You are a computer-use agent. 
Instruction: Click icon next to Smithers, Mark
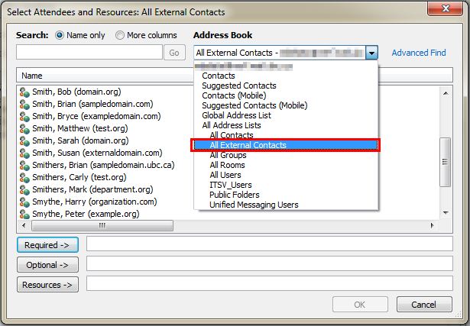[x=24, y=189]
